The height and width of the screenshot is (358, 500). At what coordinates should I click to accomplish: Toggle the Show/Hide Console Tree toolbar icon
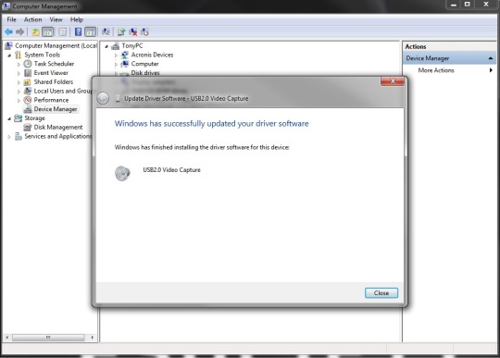point(48,31)
